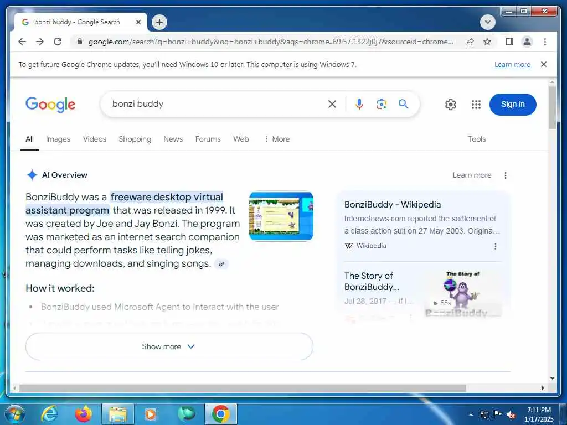
Task: Click the horizontal scrollbar thumb
Action: click(243, 388)
